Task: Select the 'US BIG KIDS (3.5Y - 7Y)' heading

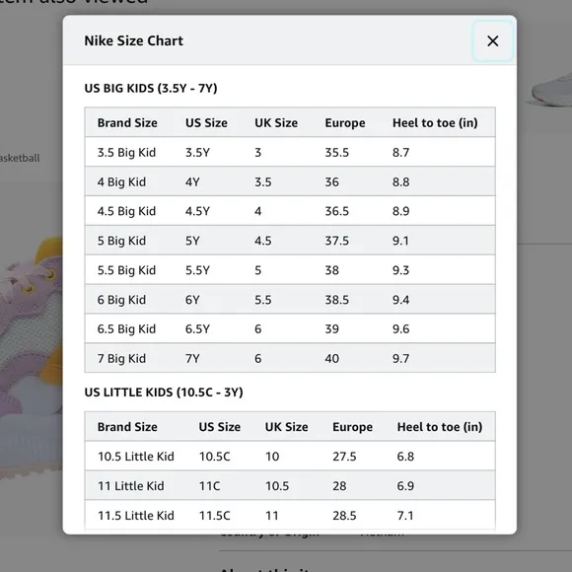Action: pos(151,89)
